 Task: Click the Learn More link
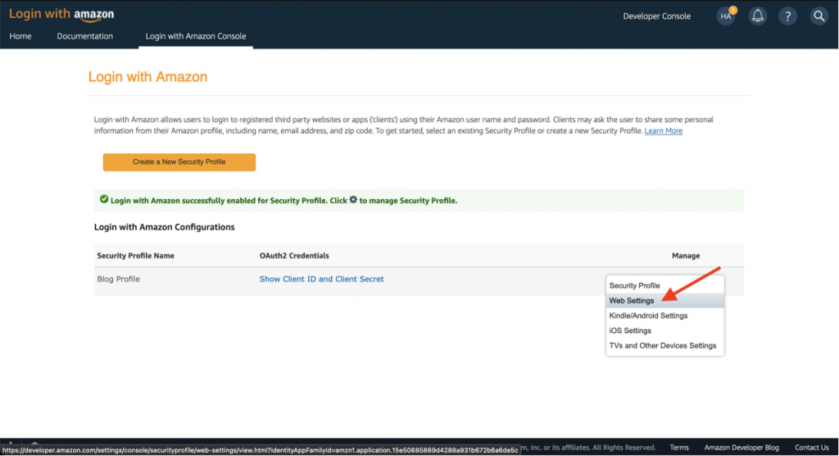664,130
